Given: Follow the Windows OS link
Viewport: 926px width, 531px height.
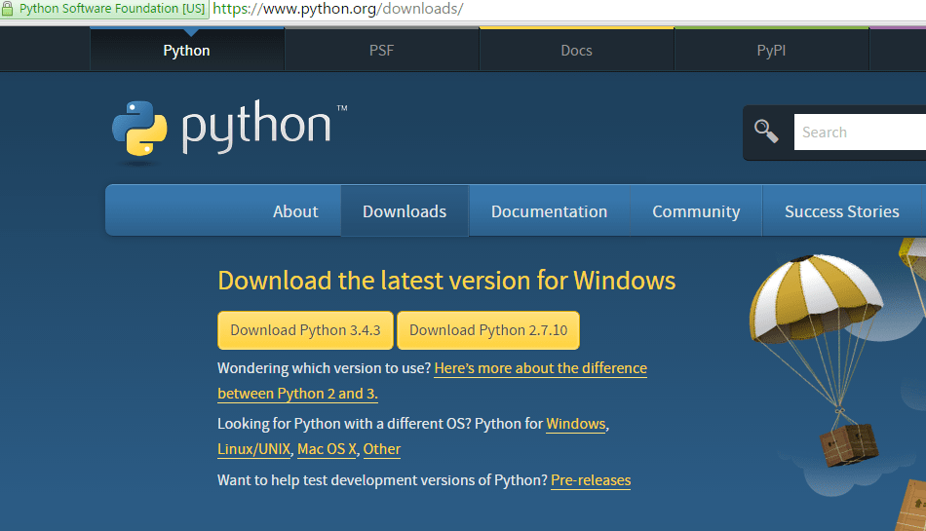Looking at the screenshot, I should coord(576,424).
